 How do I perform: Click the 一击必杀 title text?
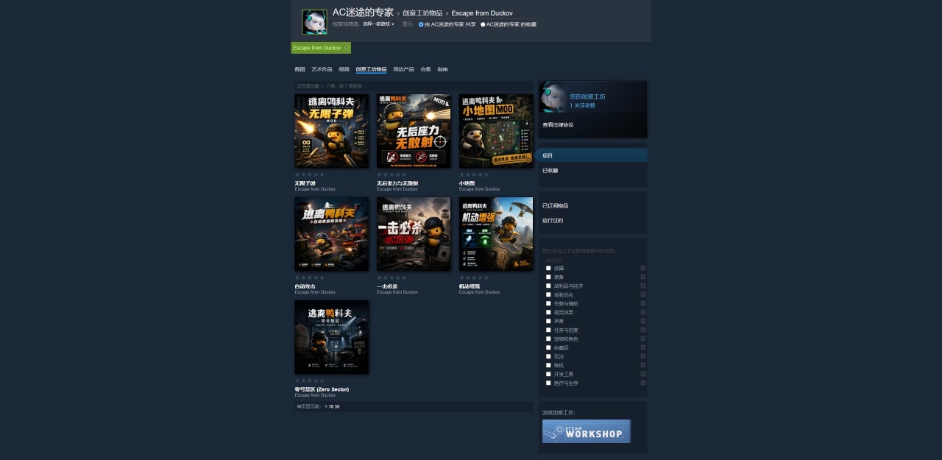[387, 286]
